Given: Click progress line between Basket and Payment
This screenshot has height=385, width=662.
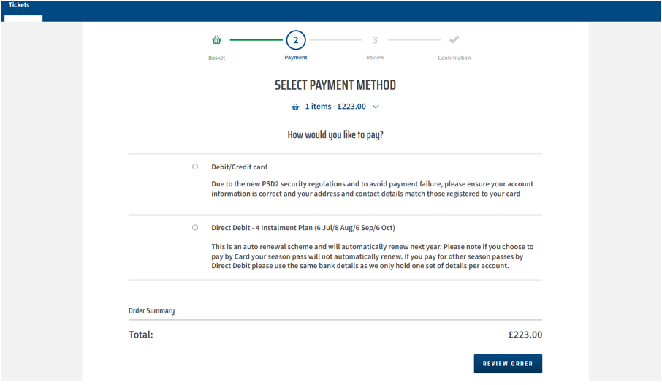Looking at the screenshot, I should [256, 39].
